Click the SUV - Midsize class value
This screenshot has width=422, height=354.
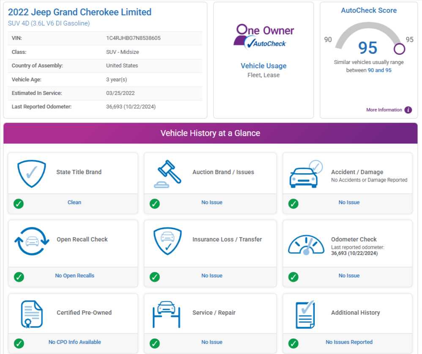pos(123,52)
